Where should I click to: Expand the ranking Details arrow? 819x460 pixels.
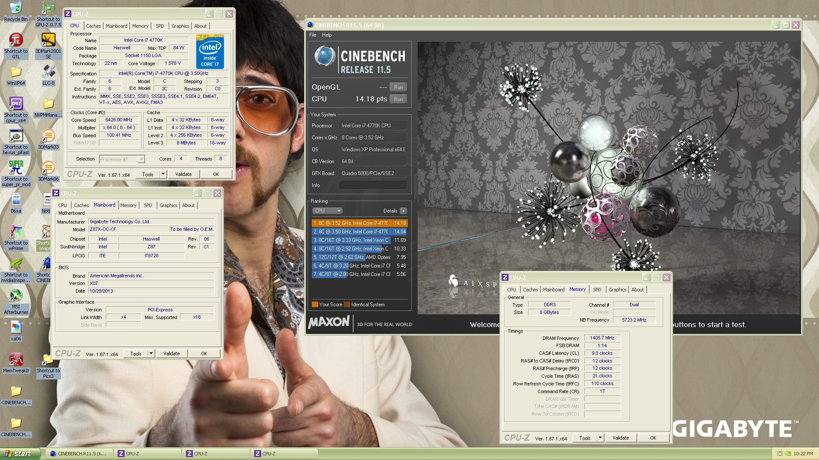pyautogui.click(x=403, y=211)
